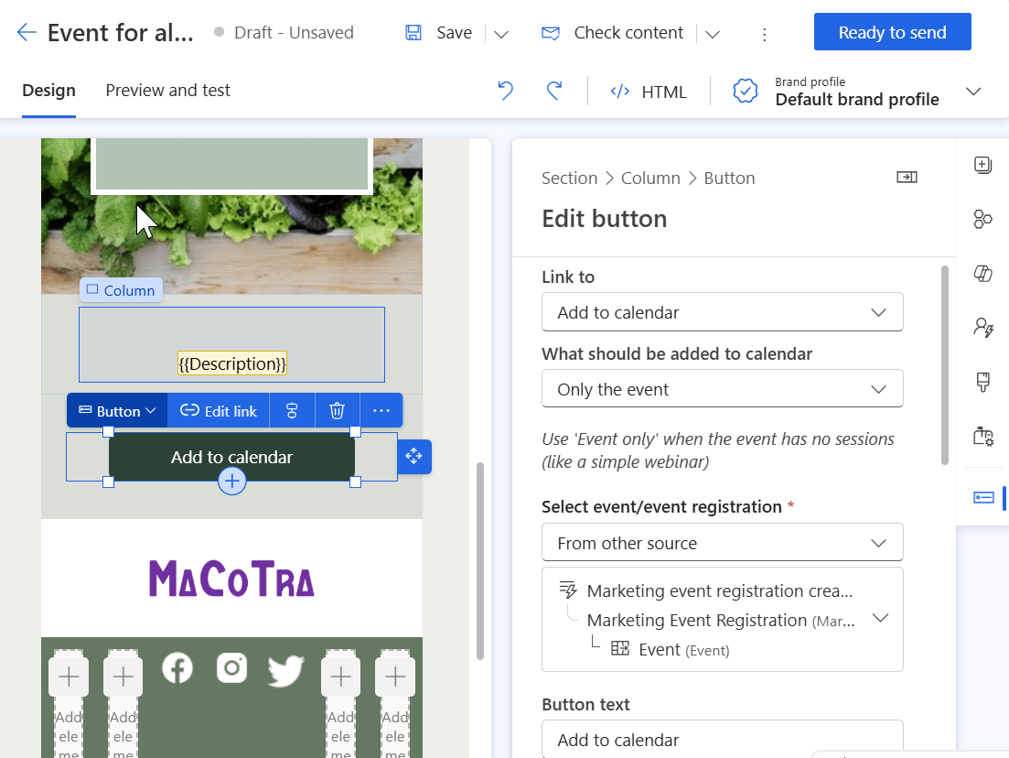Open the Elements add icon in sidebar

[x=983, y=166]
